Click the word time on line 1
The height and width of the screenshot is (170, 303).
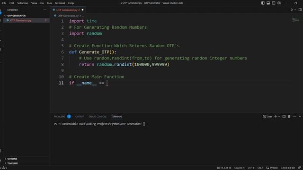pos(91,21)
